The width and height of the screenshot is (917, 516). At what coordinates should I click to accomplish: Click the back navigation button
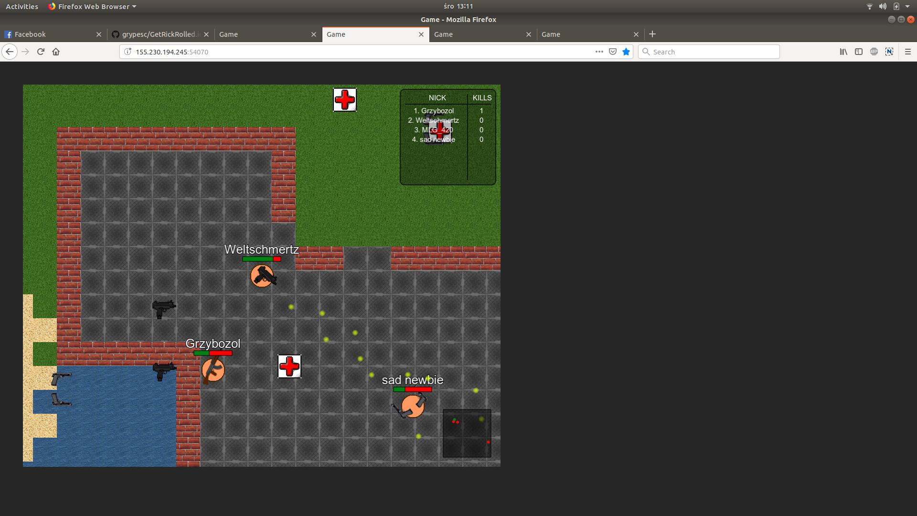coord(10,52)
